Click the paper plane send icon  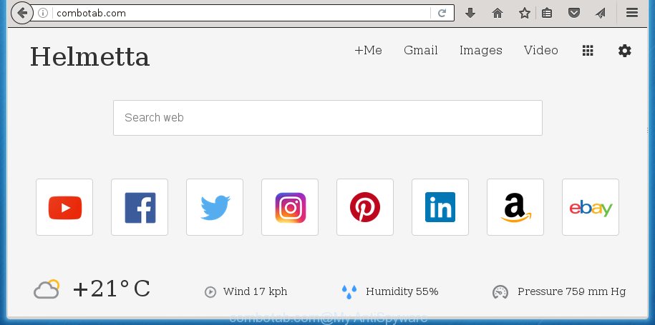[601, 13]
